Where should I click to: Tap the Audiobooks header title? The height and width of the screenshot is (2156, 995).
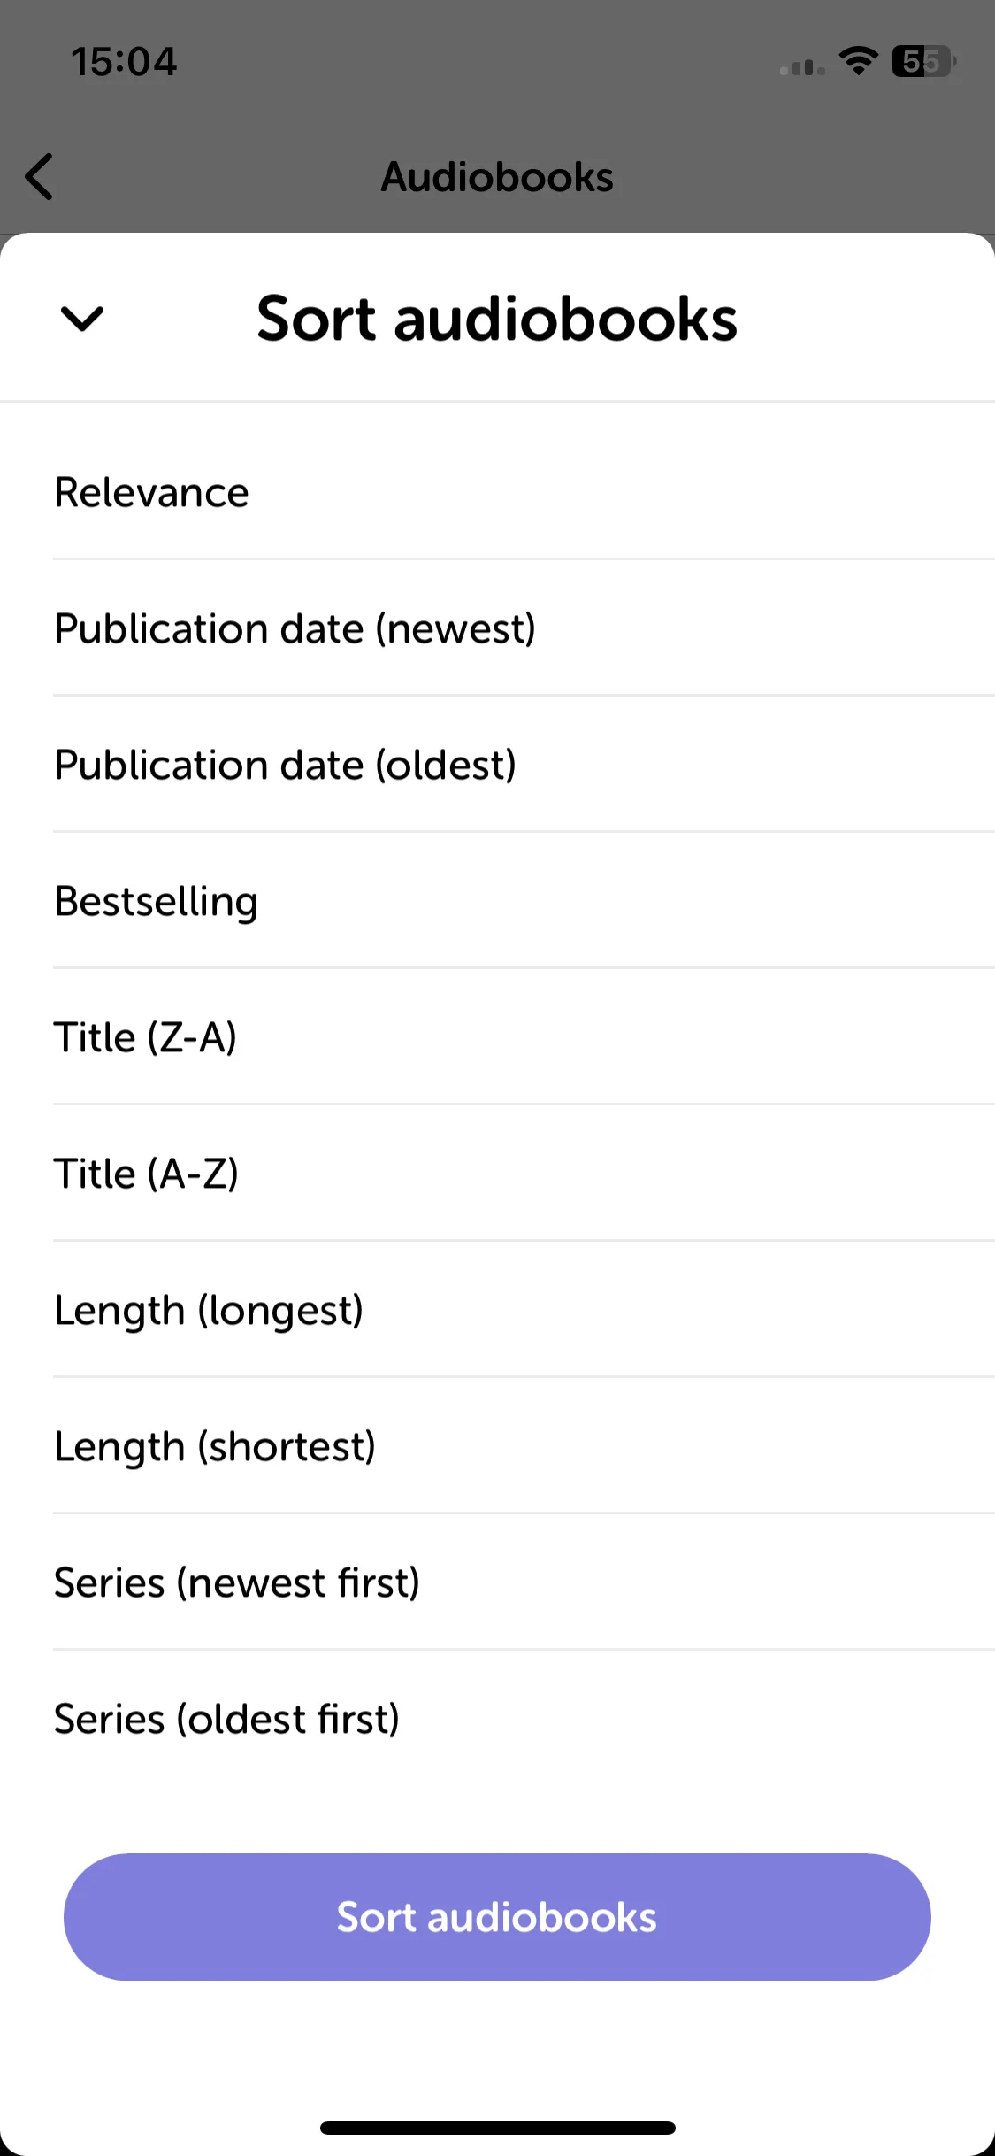tap(497, 177)
